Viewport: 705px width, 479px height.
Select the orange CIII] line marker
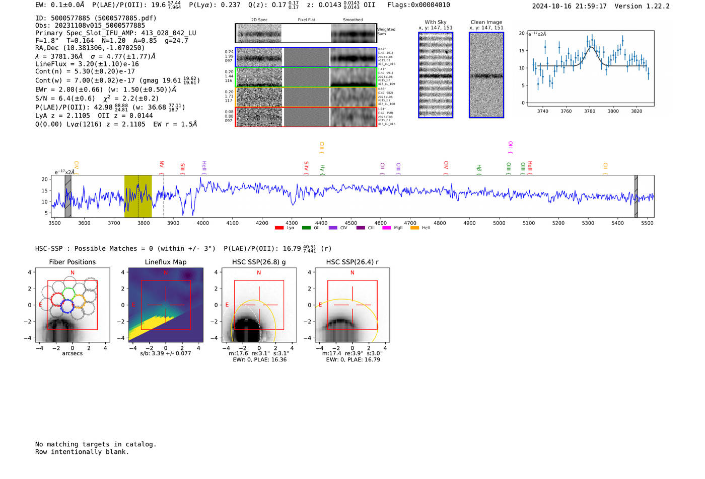[x=322, y=147]
